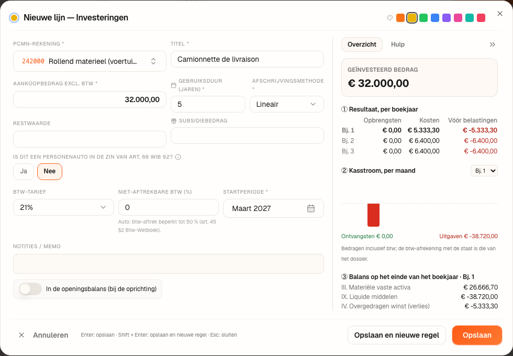Click the Aankoopbedrag field showing 32.000,00
The width and height of the screenshot is (513, 356).
pyautogui.click(x=90, y=99)
